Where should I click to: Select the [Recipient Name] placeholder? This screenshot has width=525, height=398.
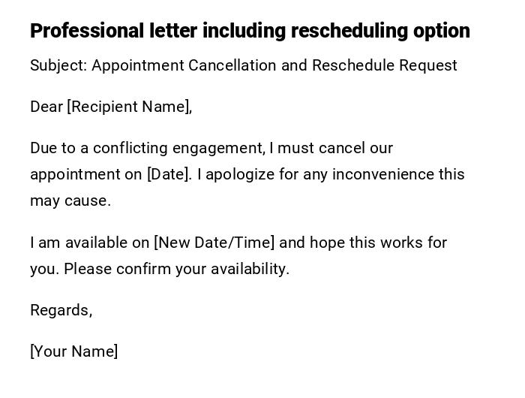[129, 107]
